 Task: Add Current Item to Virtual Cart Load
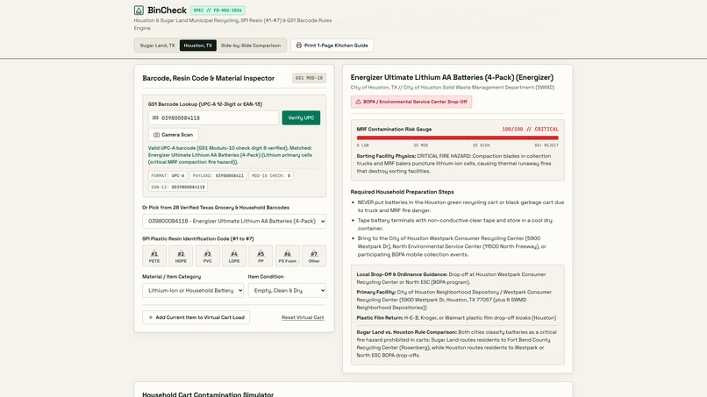coord(196,318)
